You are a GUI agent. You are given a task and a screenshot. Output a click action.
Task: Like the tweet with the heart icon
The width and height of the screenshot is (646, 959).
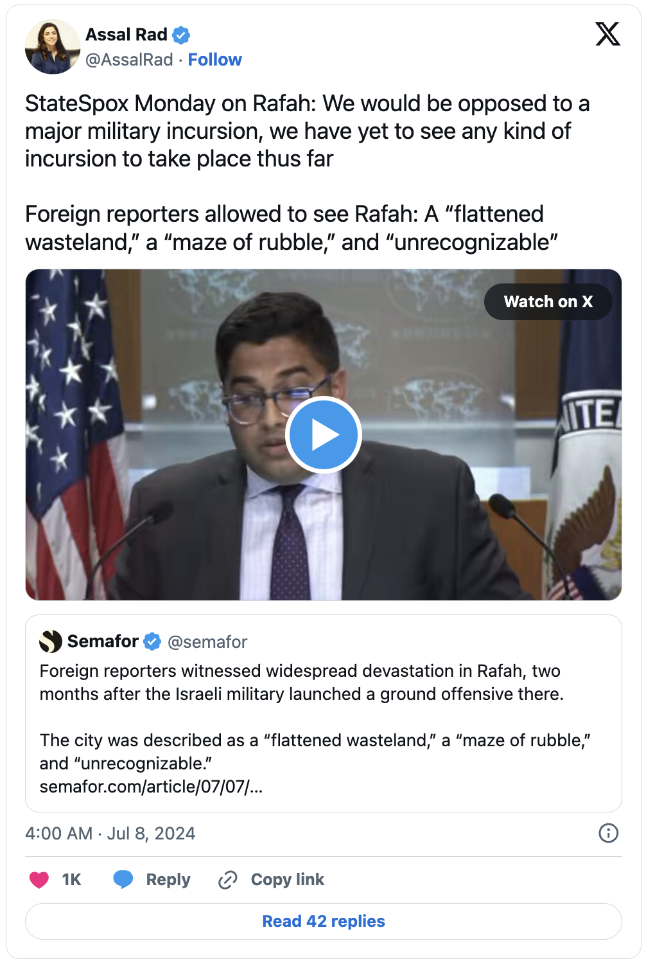point(39,879)
